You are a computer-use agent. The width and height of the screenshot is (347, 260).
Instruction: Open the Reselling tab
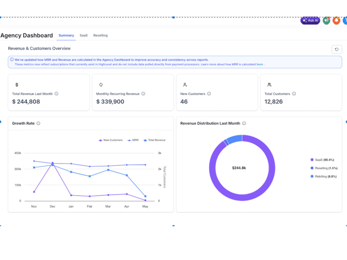[x=100, y=35]
